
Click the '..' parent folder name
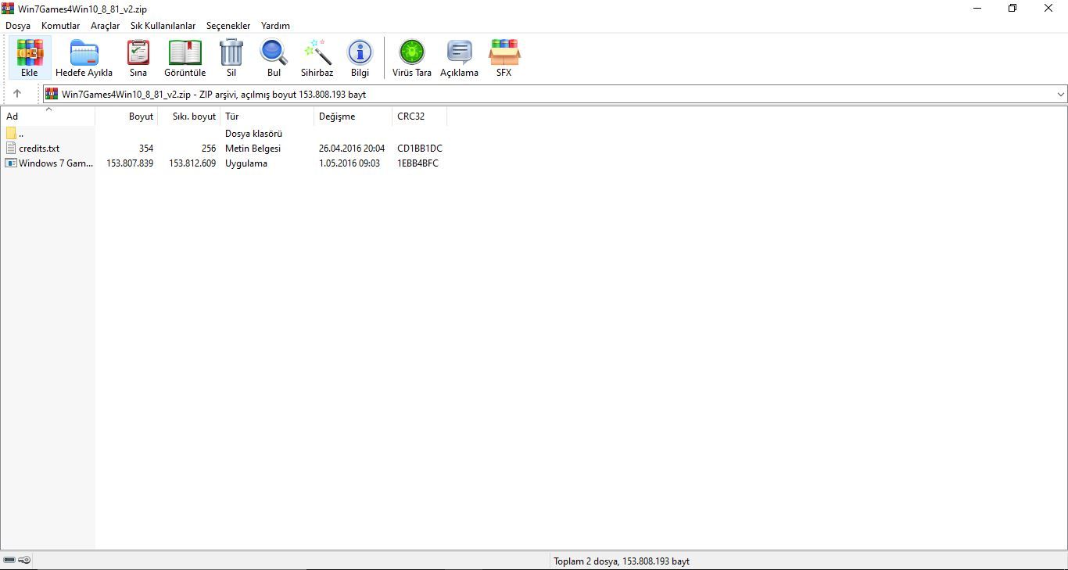21,134
